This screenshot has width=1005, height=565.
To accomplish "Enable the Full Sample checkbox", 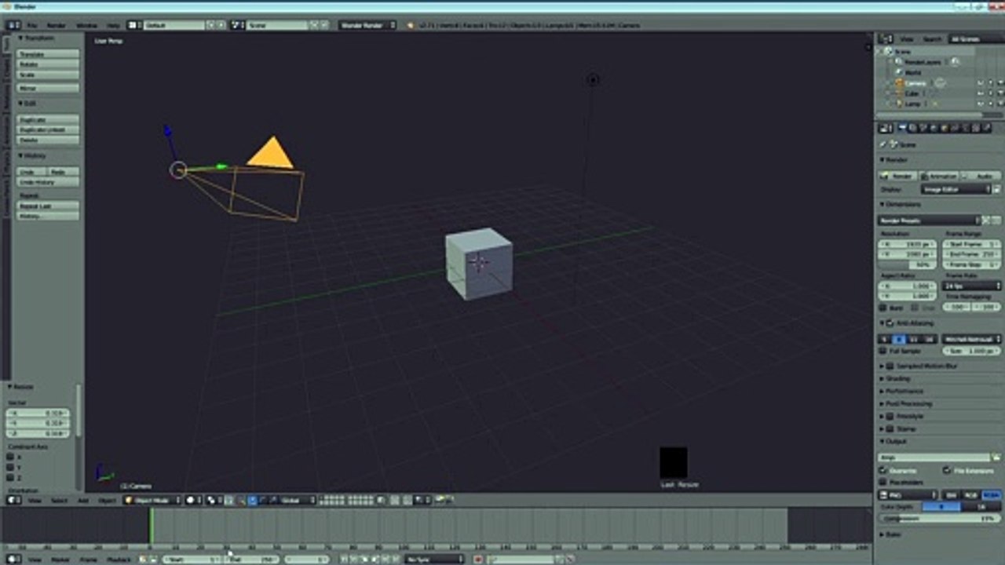I will pyautogui.click(x=883, y=351).
